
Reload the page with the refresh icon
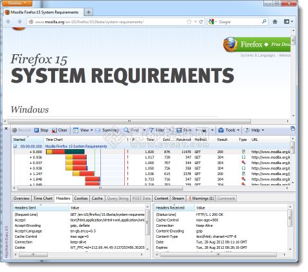pyautogui.click(x=201, y=22)
